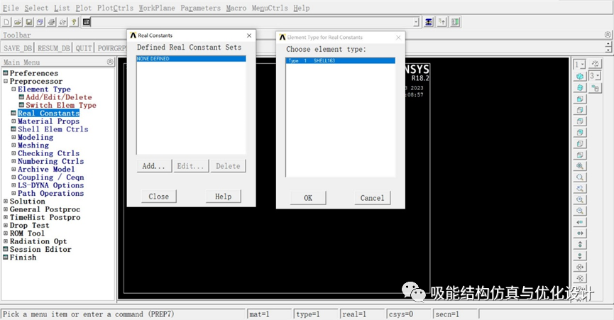Screen dimensions: 614x320
Task: Click the Raise Hidden icon by the command box
Action: 429,22
